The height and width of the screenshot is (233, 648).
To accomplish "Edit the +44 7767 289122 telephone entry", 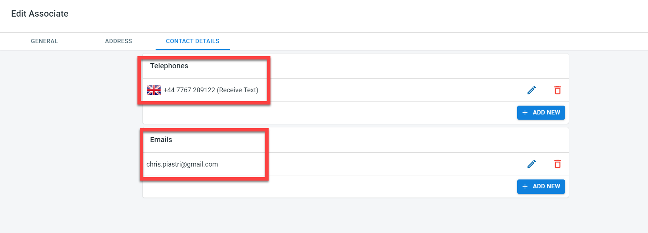I will [531, 90].
